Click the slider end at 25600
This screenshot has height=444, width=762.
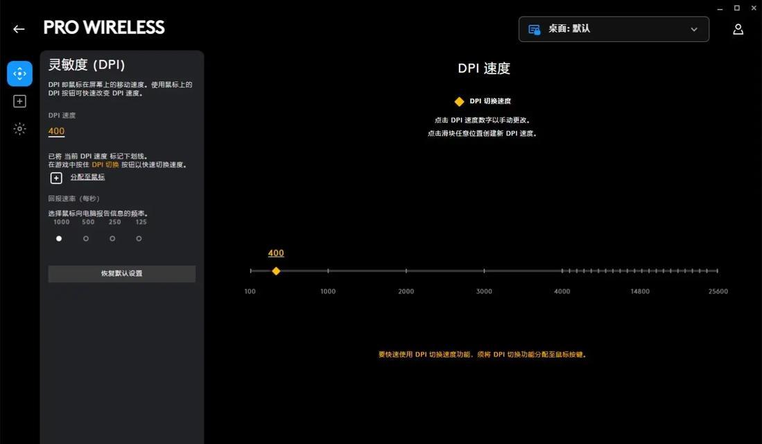(x=718, y=271)
